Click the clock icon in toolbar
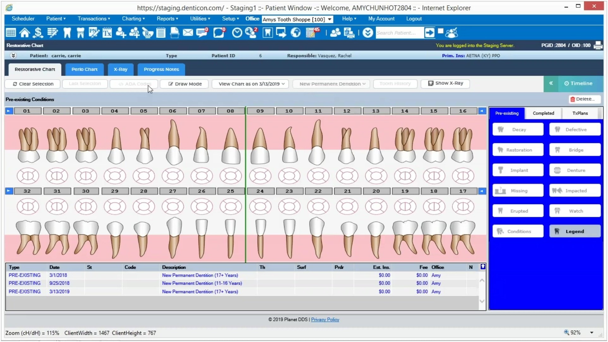The image size is (608, 342). point(237,32)
